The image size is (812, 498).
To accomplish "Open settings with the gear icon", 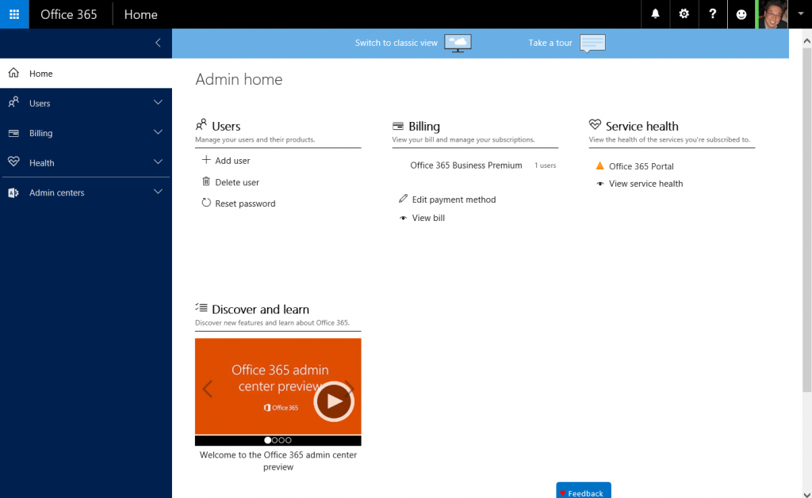I will click(684, 14).
